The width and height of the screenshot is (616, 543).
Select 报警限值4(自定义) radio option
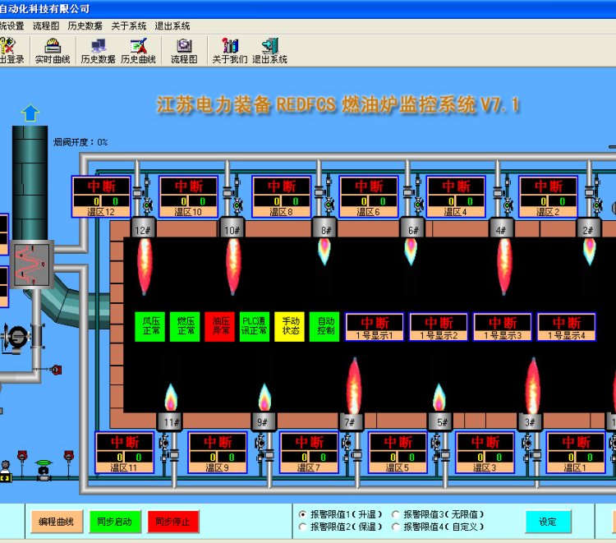coord(396,527)
